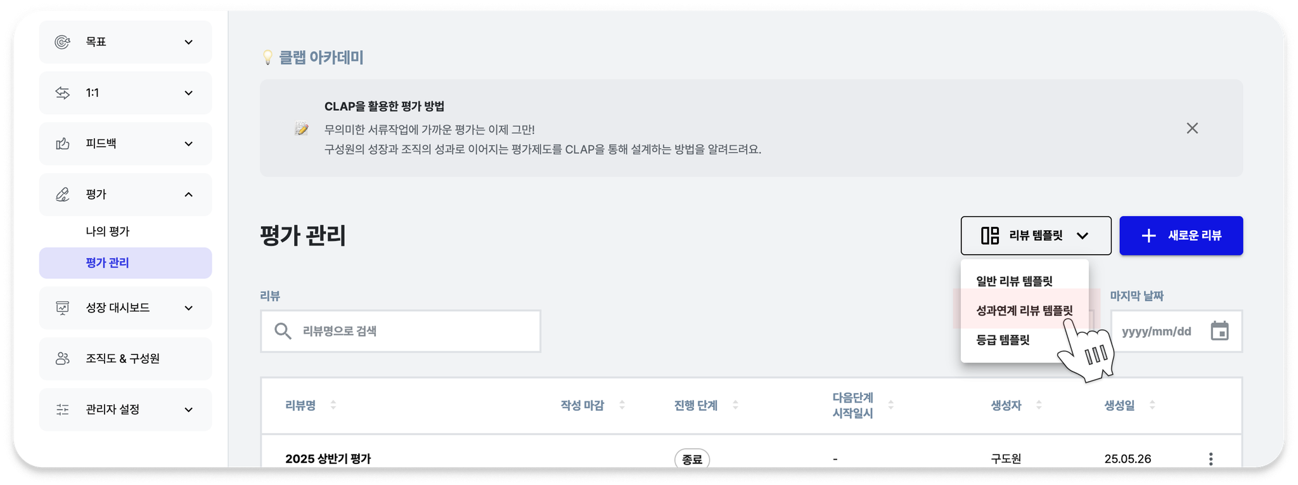Sort the table by 작성 마감

click(622, 405)
